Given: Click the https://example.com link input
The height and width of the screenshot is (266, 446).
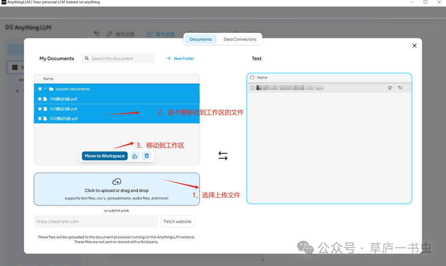Looking at the screenshot, I should [96, 221].
